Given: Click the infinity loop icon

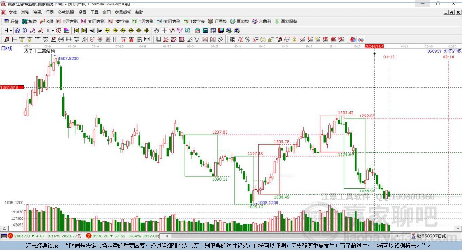Looking at the screenshot, I should click(x=360, y=40).
